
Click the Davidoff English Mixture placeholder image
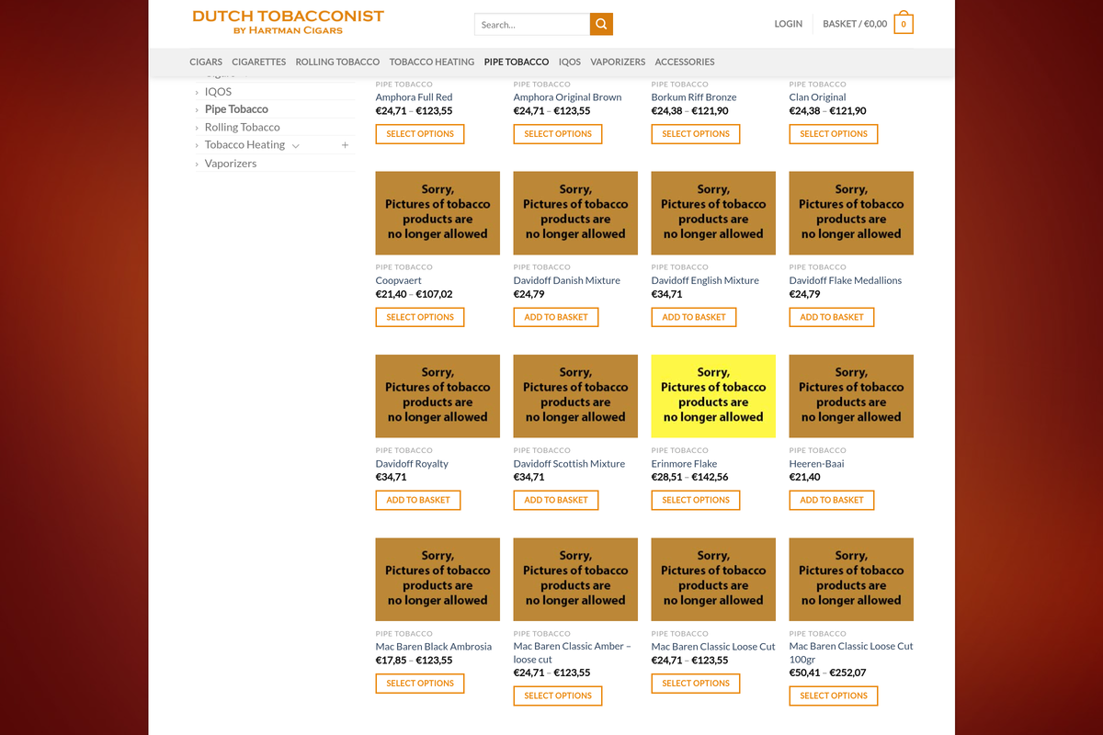713,213
